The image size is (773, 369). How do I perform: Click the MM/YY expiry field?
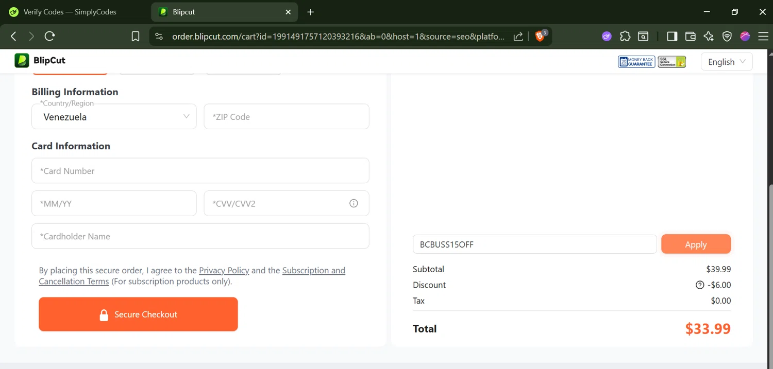[x=114, y=203]
